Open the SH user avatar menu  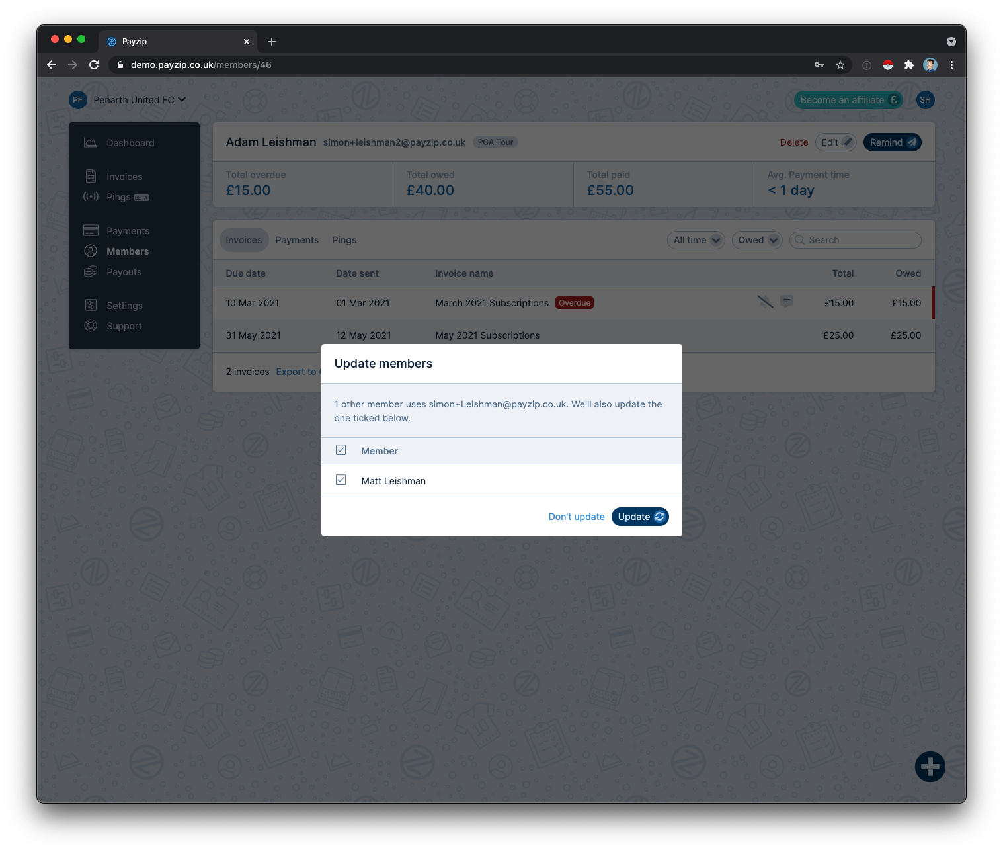[x=925, y=100]
